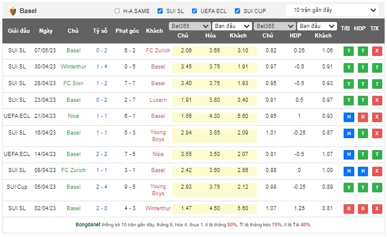Open the 2 - 4 score in SUI Cup row

point(102,187)
